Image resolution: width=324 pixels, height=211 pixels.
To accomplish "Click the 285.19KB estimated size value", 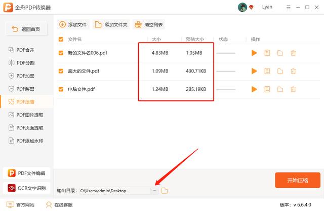I will click(196, 89).
